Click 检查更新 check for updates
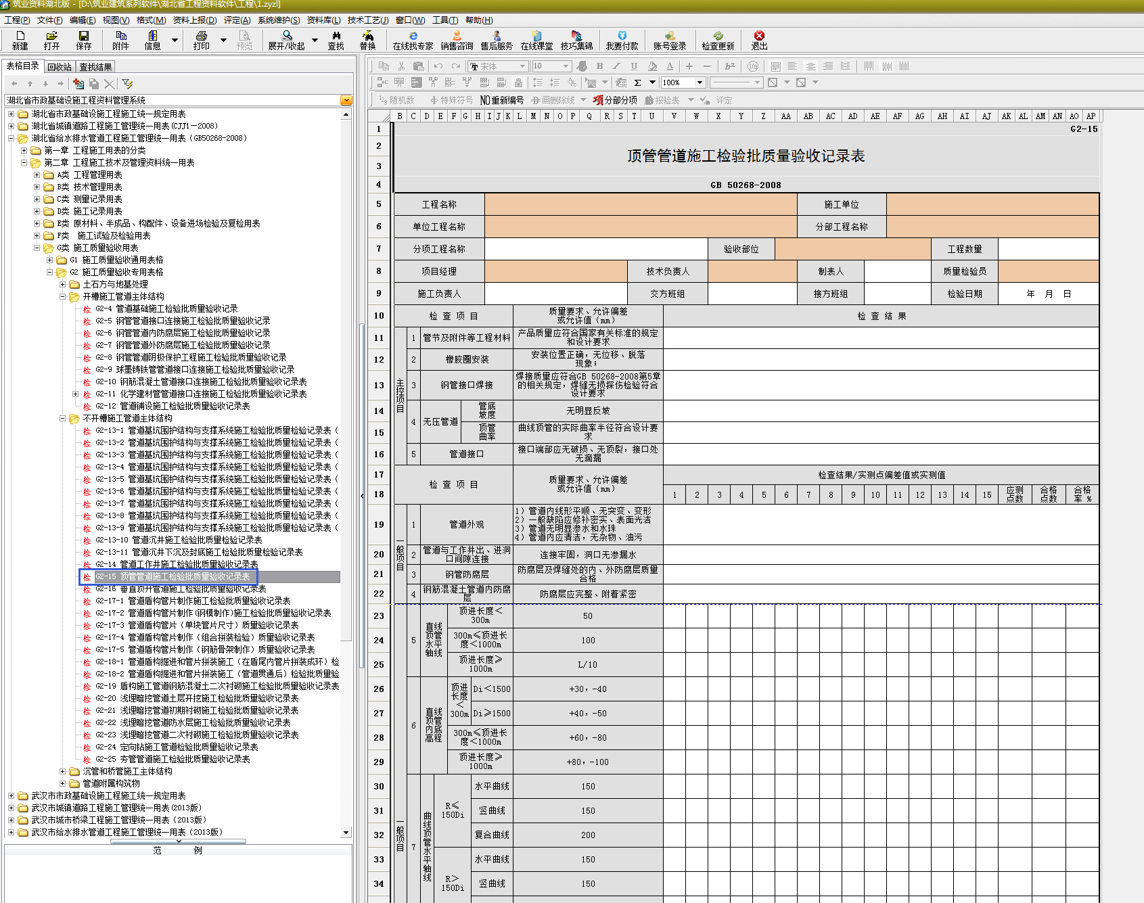This screenshot has height=903, width=1144. click(x=718, y=40)
